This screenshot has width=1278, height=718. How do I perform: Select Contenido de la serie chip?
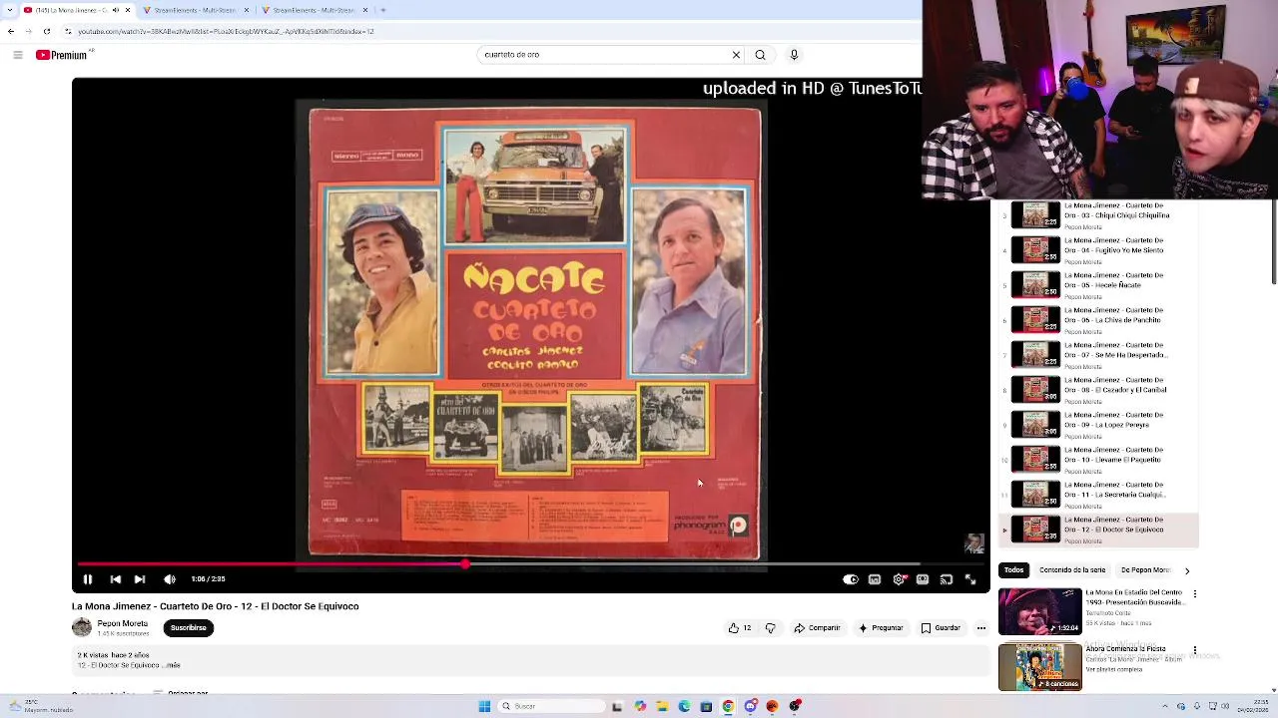pos(1072,570)
